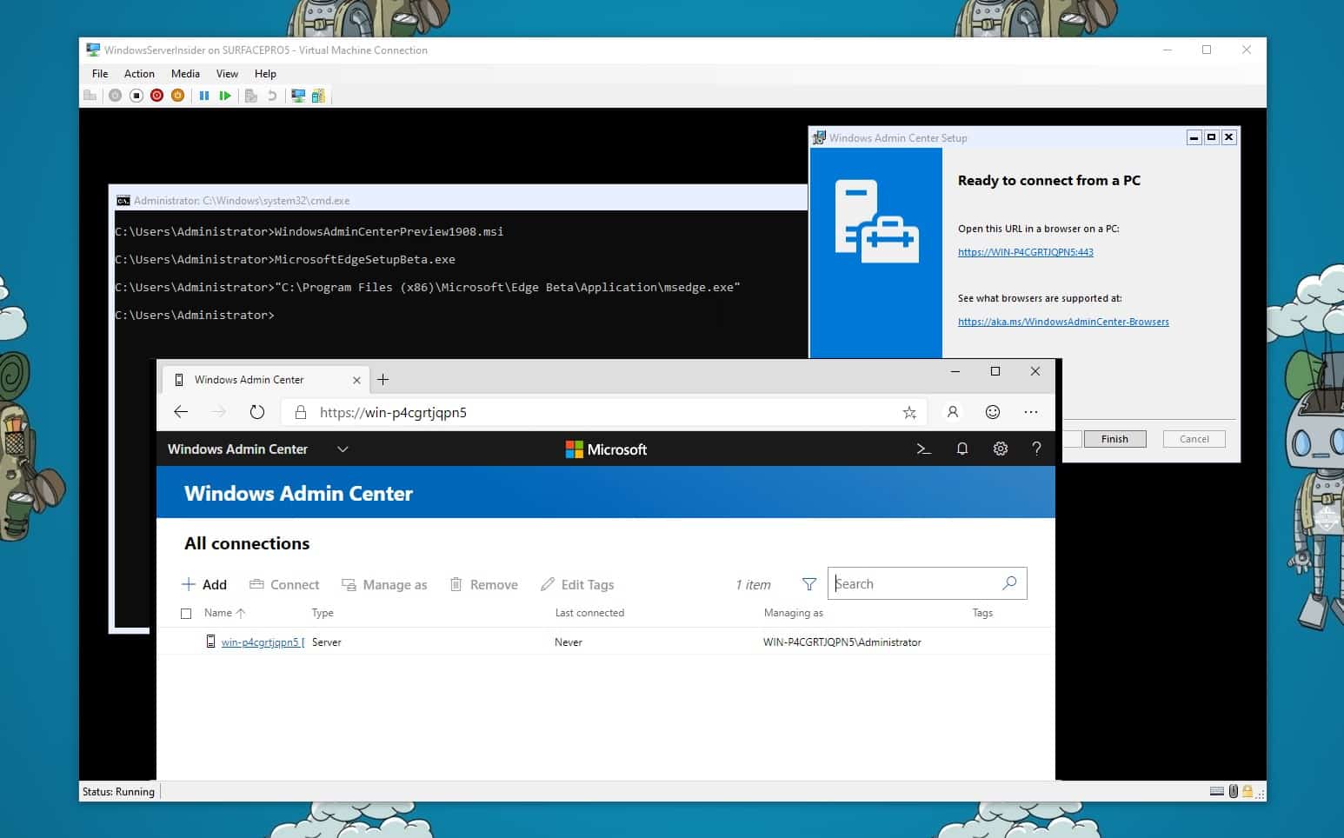
Task: Click the Search input field
Action: tap(927, 583)
